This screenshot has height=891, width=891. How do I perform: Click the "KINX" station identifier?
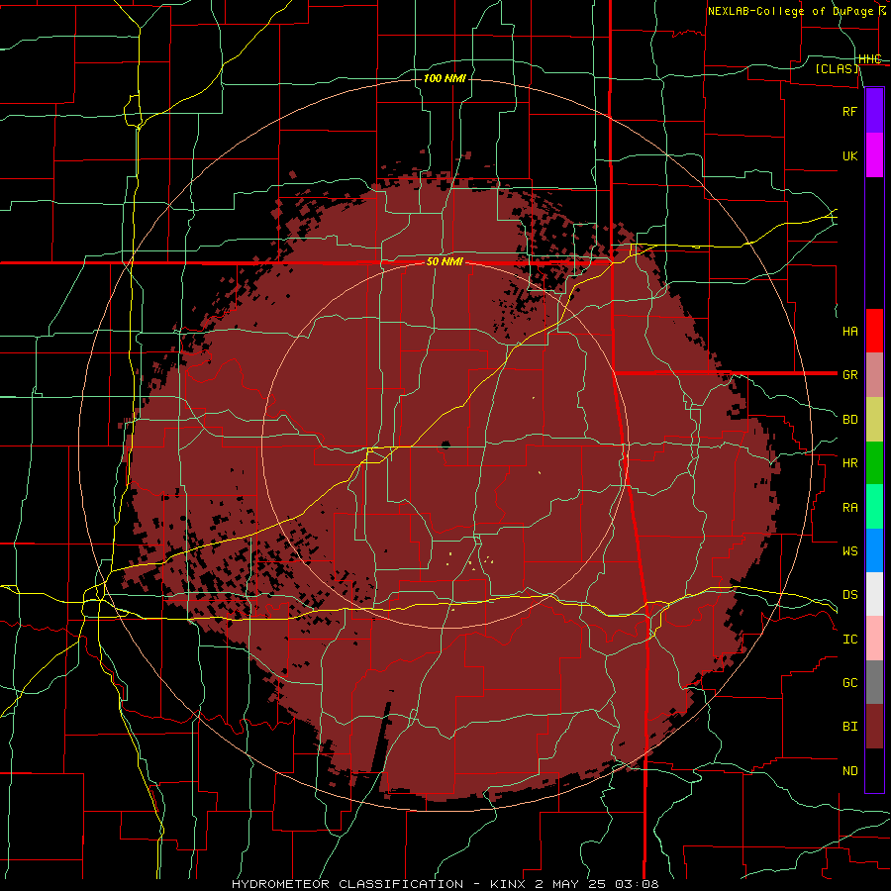click(x=509, y=884)
